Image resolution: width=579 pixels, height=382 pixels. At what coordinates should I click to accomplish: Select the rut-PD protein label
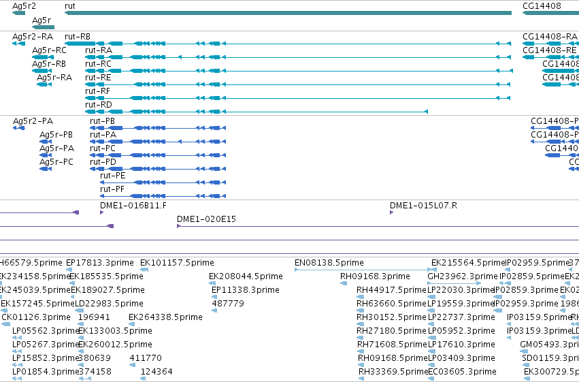point(103,162)
